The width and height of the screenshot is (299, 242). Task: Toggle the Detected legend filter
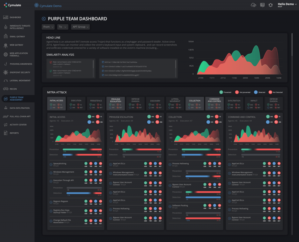pyautogui.click(x=260, y=92)
